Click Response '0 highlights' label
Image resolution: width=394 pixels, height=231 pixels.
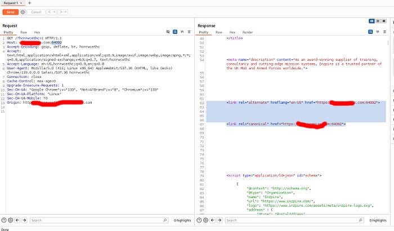[x=378, y=220]
